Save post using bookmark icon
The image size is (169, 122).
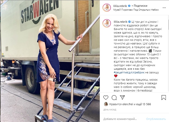[x=164, y=97]
